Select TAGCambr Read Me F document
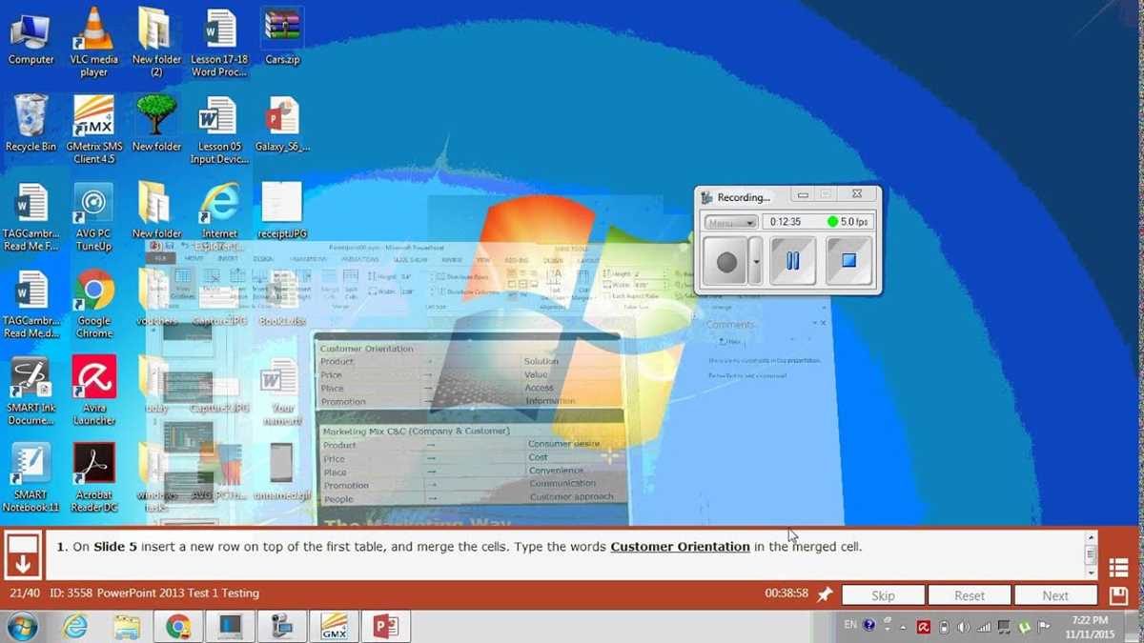Viewport: 1144px width, 643px height. point(31,217)
